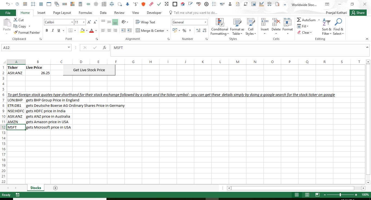Image resolution: width=371 pixels, height=200 pixels.
Task: Add new sheet with plus icon
Action: point(55,188)
